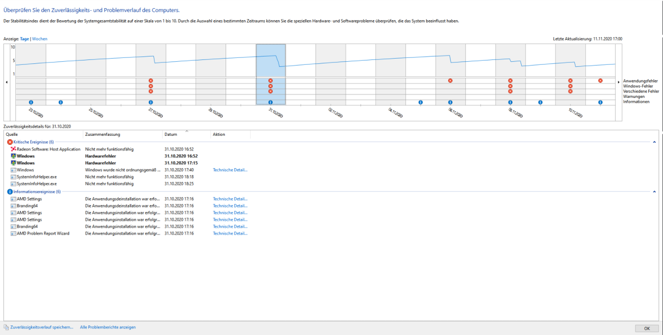The height and width of the screenshot is (335, 663).
Task: Open Technische Details for AMD Settings Anwendungsdeinstallation
Action: tap(230, 199)
